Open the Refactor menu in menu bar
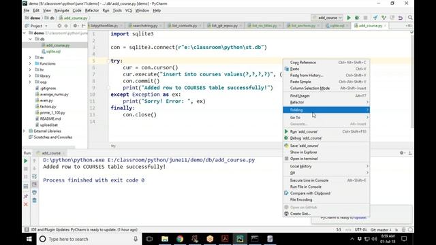Screen dimensions: 436x245 pyautogui.click(x=92, y=11)
